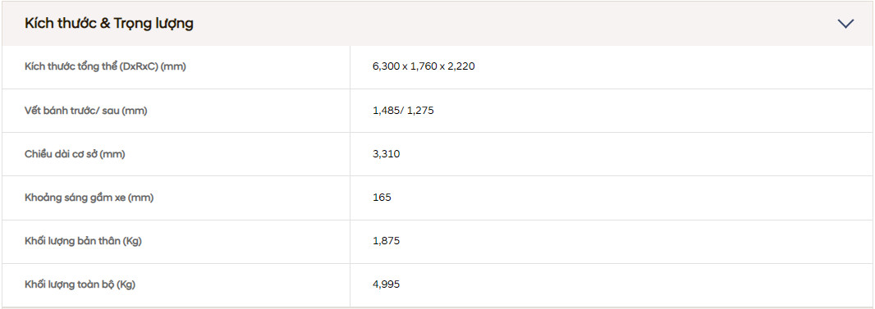This screenshot has height=309, width=875.
Task: Click the ground clearance value 165
Action: coord(382,198)
